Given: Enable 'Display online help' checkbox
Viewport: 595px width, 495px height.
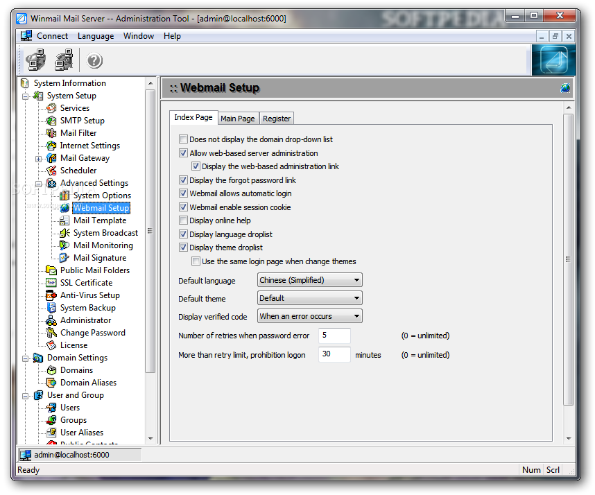Looking at the screenshot, I should (x=183, y=220).
